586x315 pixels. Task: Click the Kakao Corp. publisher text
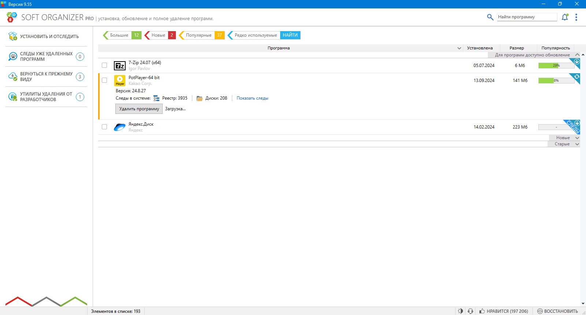coord(140,84)
